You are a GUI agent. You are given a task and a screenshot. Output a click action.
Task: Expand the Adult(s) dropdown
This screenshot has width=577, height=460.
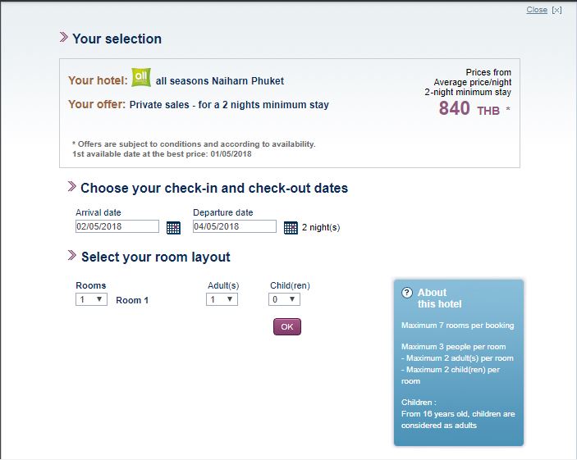pyautogui.click(x=222, y=299)
